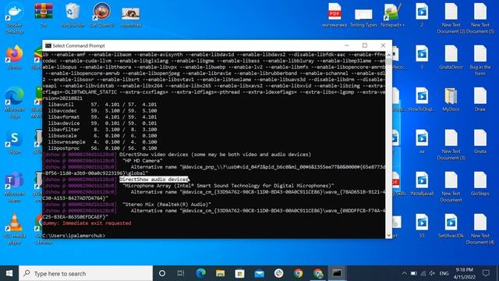
Task: Click the "Stereo Mix (Realtek(R) Audio)" line
Action: (x=167, y=205)
